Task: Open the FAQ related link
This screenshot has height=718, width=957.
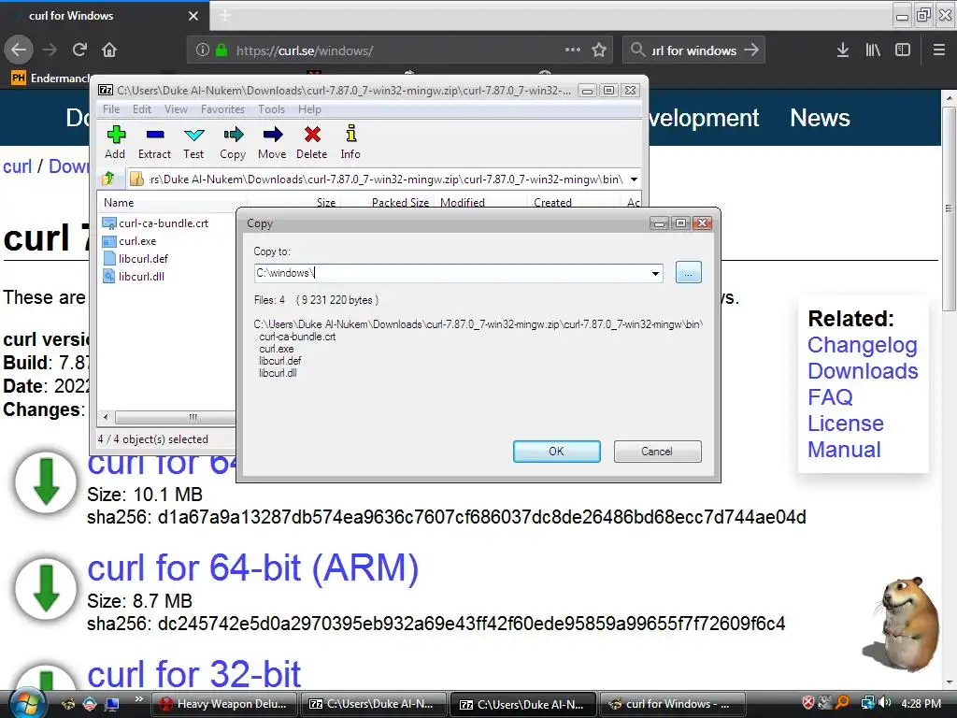Action: [830, 397]
